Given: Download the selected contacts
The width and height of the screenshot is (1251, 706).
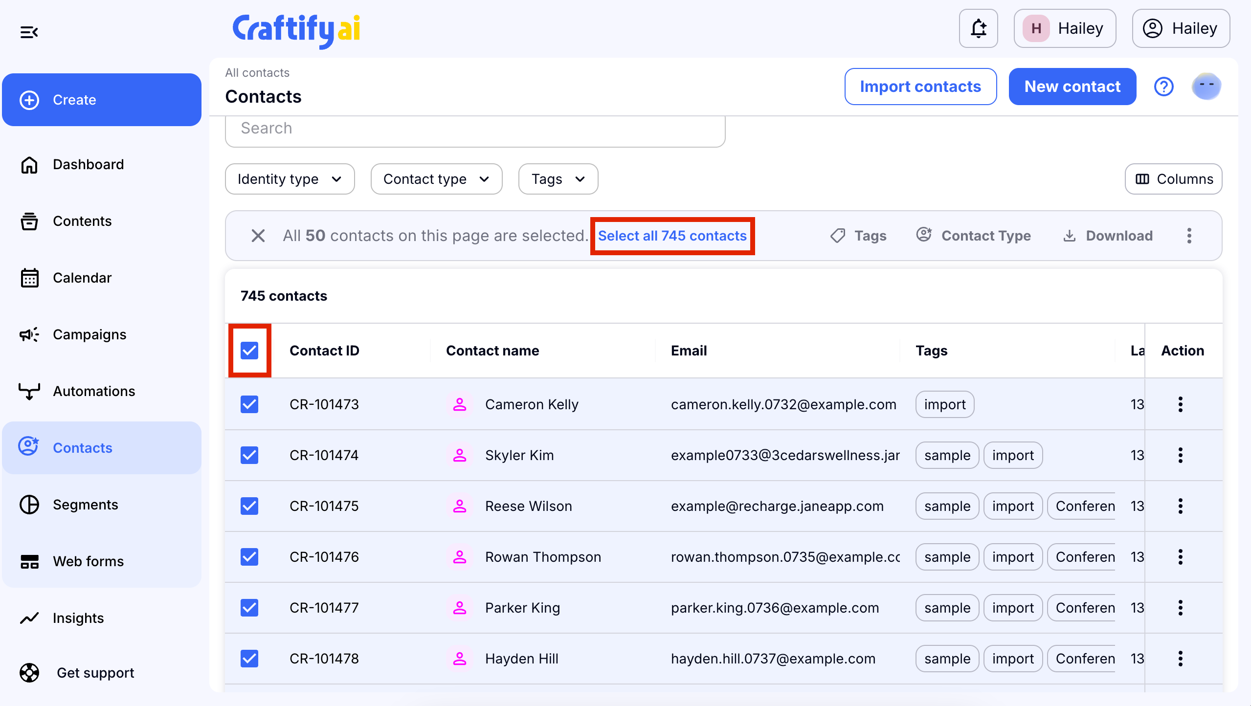Looking at the screenshot, I should 1108,236.
